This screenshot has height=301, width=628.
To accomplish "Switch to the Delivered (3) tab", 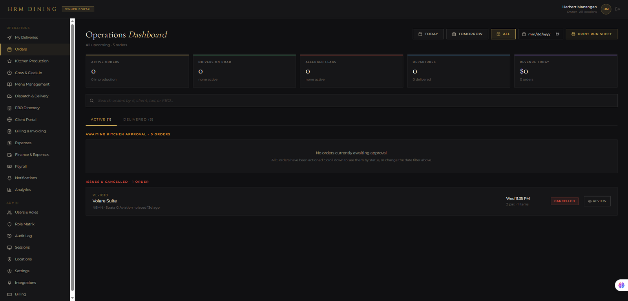I will [x=138, y=119].
